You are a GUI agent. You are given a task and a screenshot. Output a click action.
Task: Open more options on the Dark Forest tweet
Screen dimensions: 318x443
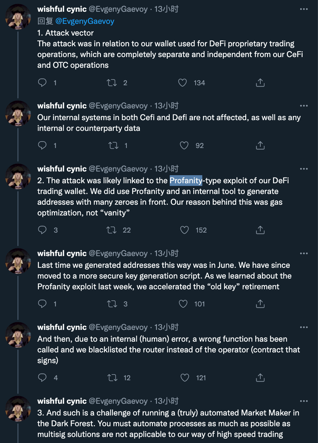coord(304,401)
